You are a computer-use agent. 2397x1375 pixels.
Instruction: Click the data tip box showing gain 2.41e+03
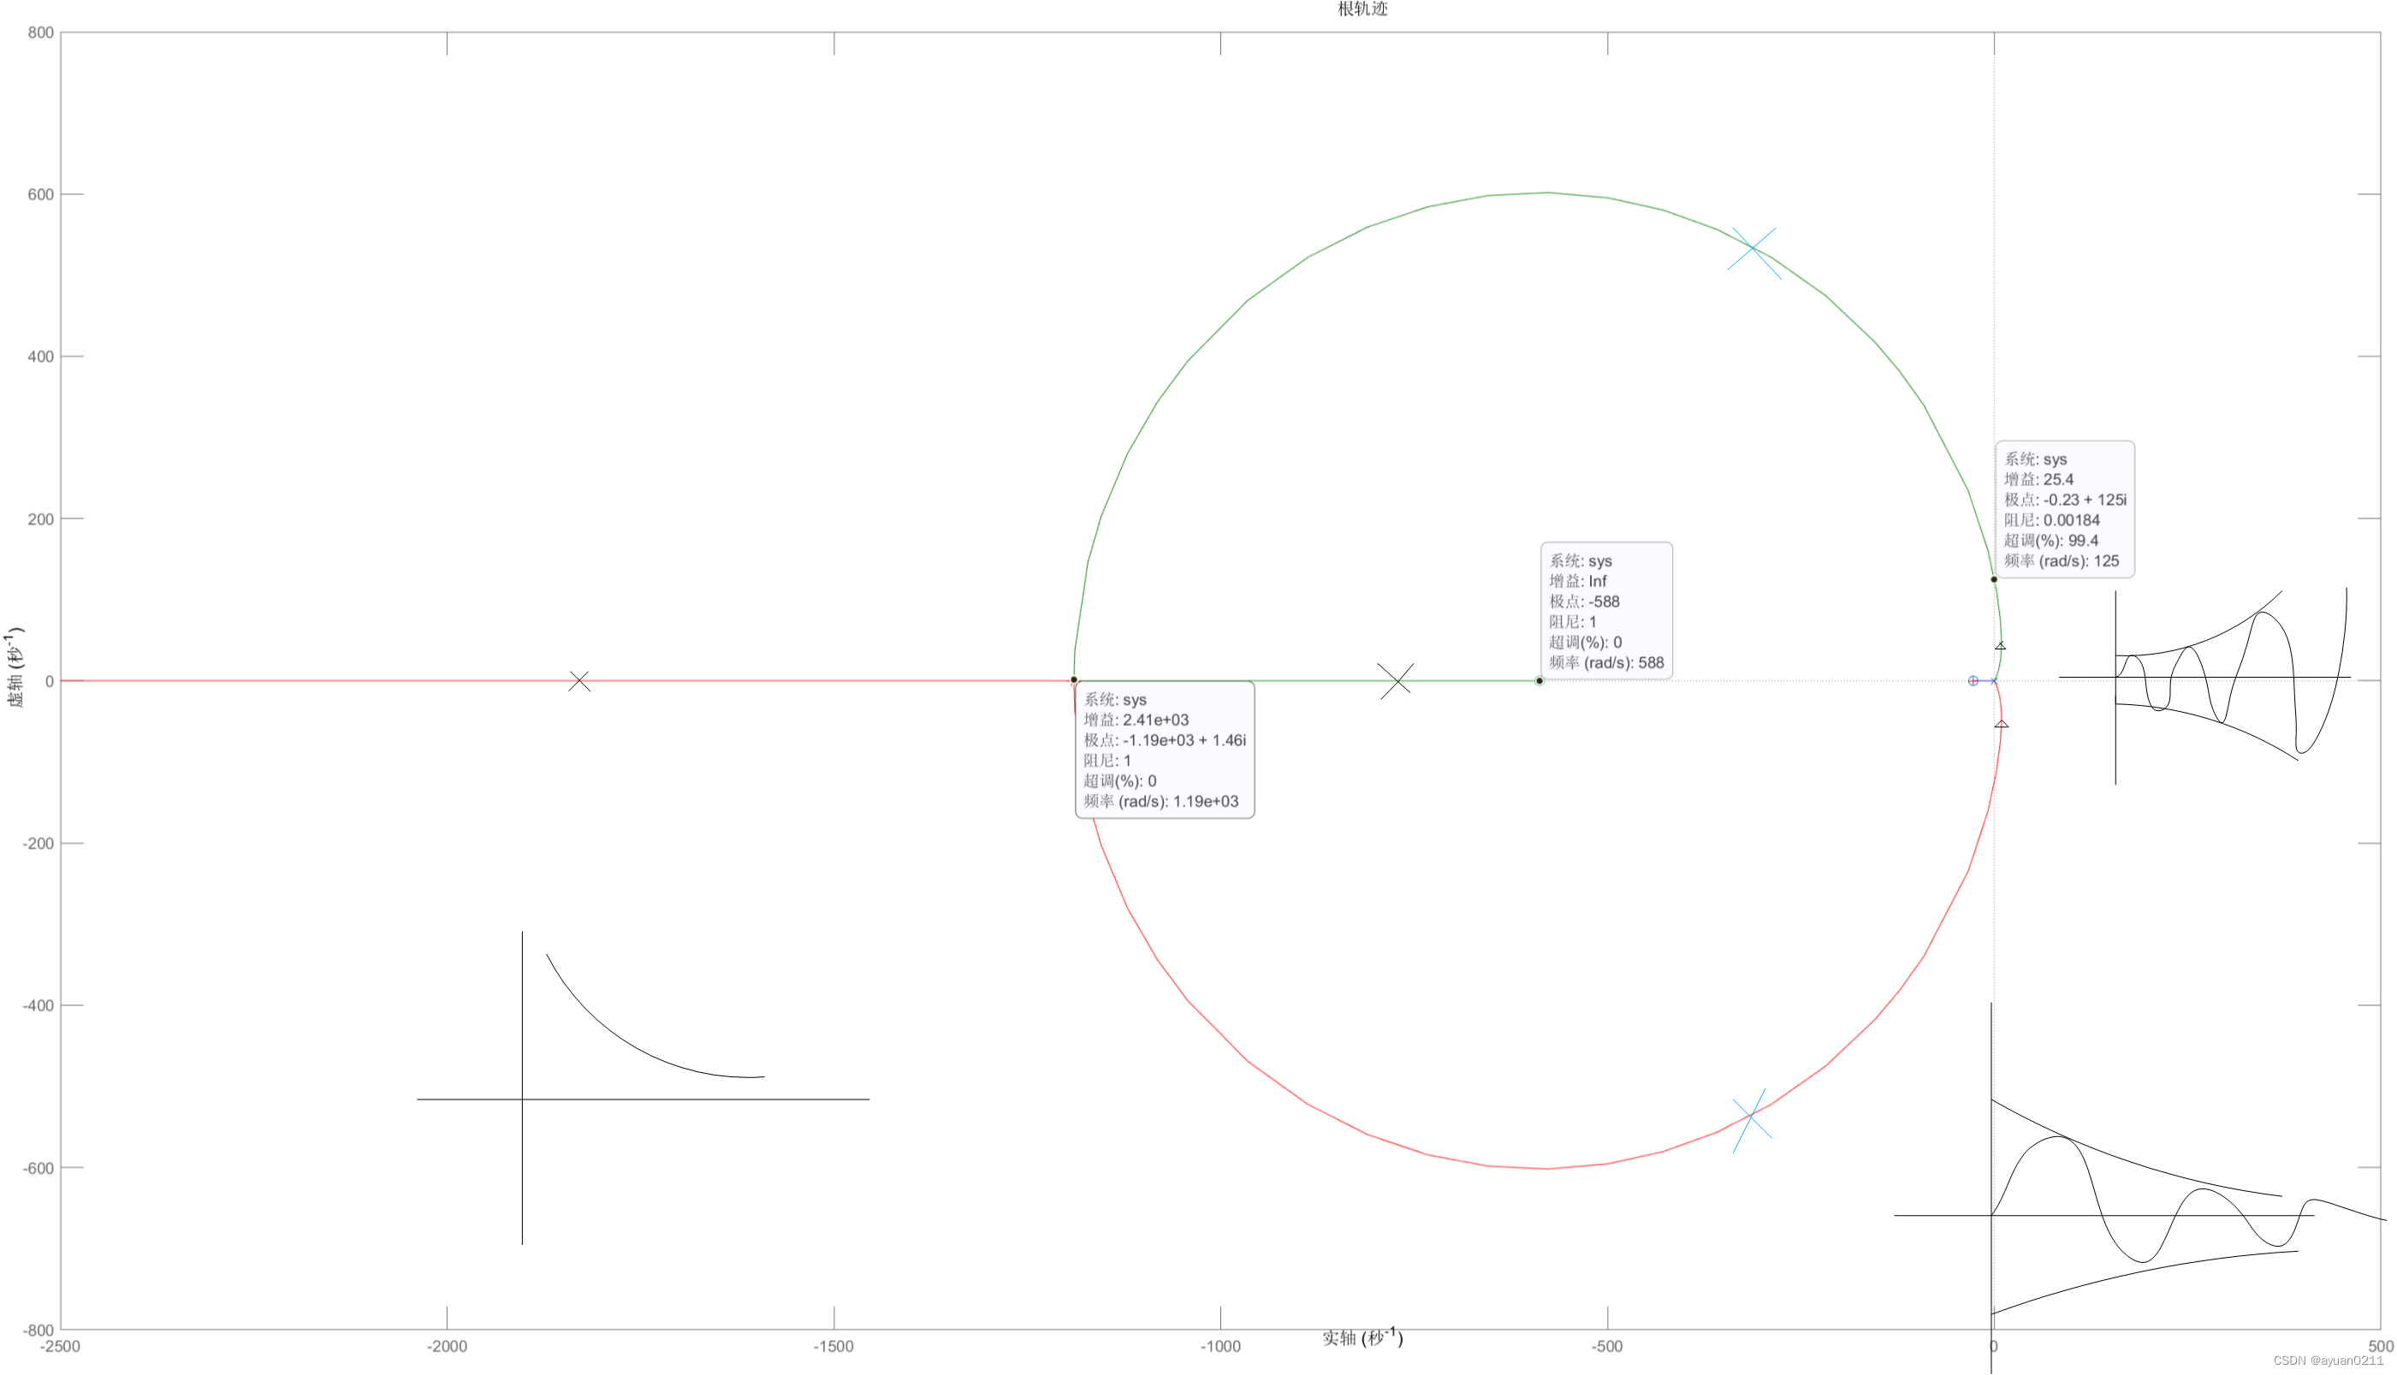click(x=1164, y=750)
